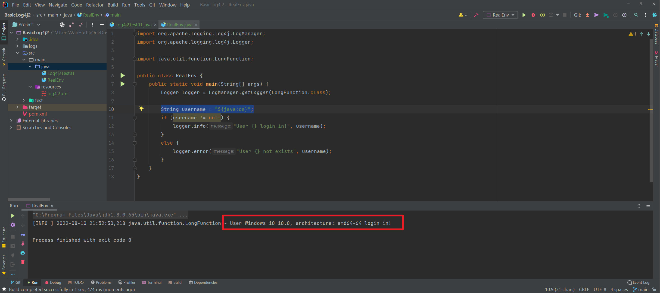Click the Debug bug icon in toolbar
This screenshot has height=293, width=660.
[533, 15]
